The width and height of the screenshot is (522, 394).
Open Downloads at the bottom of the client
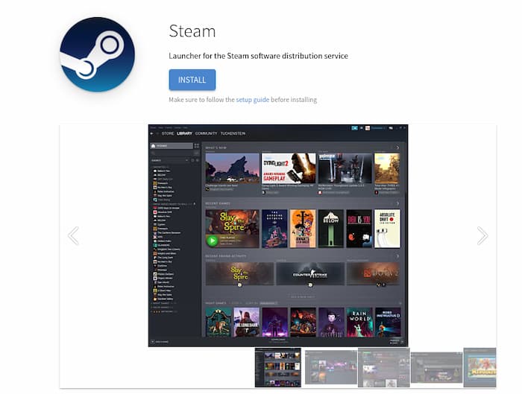coord(278,340)
